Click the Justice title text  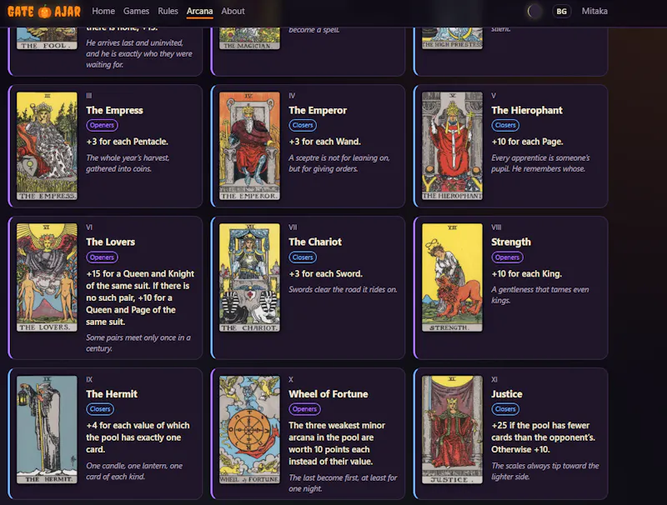coord(507,394)
